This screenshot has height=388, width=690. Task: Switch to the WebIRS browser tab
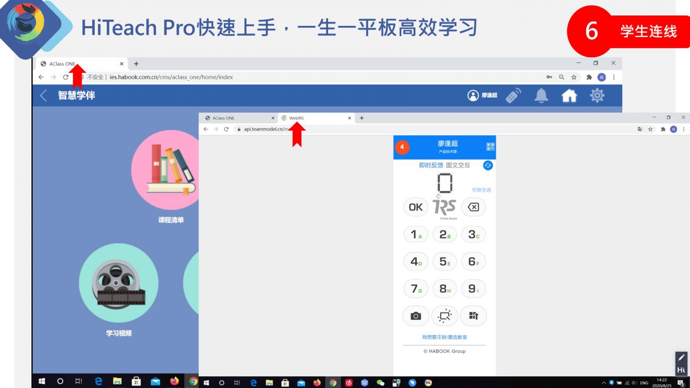coord(315,118)
